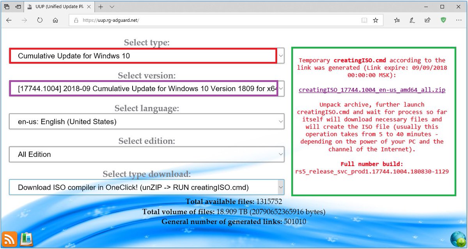
Task: Click Total volume of files value
Action: click(x=271, y=212)
